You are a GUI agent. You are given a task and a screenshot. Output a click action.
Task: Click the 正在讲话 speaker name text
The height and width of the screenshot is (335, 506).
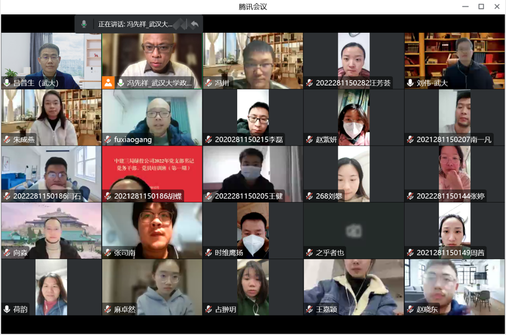click(136, 24)
